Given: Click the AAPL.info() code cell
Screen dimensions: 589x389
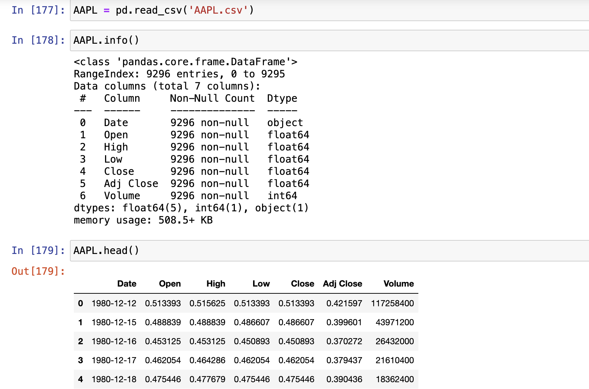Looking at the screenshot, I should tap(329, 40).
